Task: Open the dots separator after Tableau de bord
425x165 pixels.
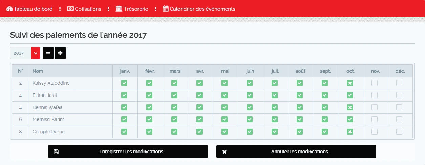Action: 60,9
